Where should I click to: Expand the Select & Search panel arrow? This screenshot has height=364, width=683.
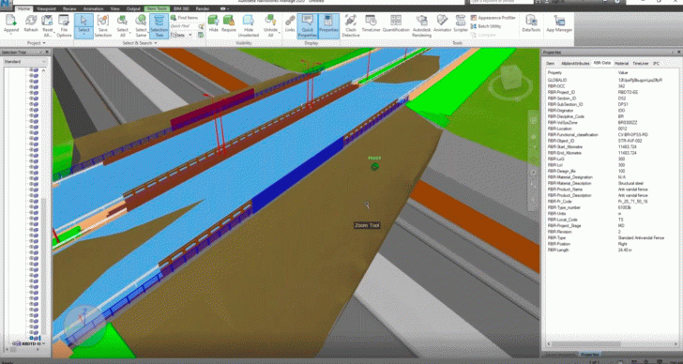coord(155,43)
